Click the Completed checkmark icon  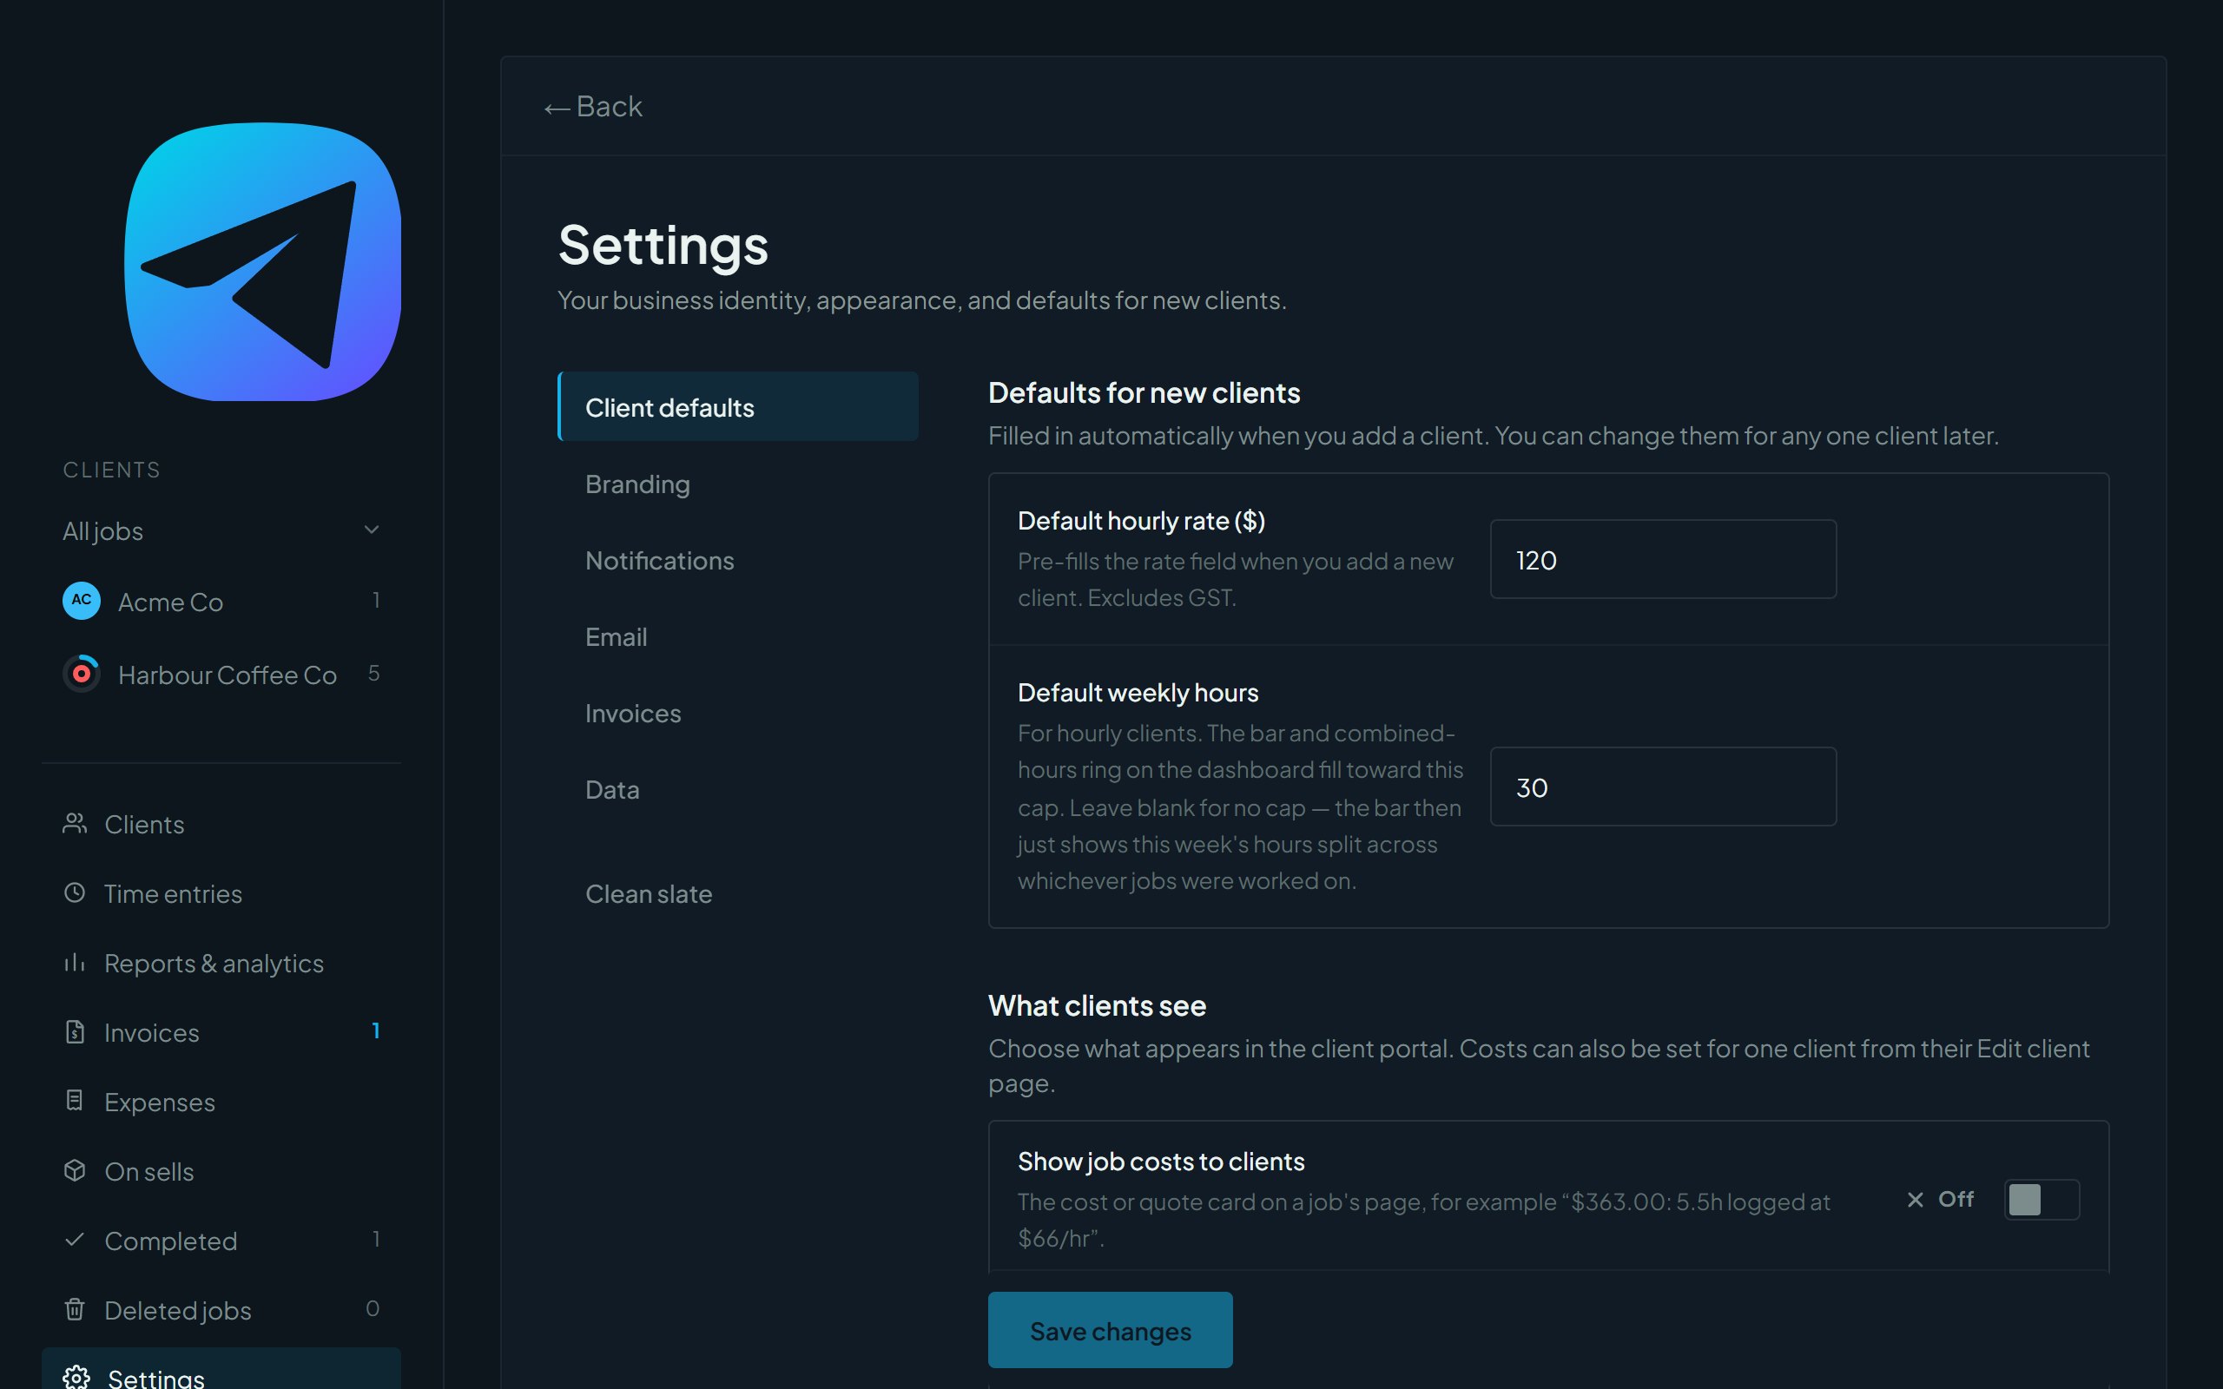pyautogui.click(x=76, y=1240)
